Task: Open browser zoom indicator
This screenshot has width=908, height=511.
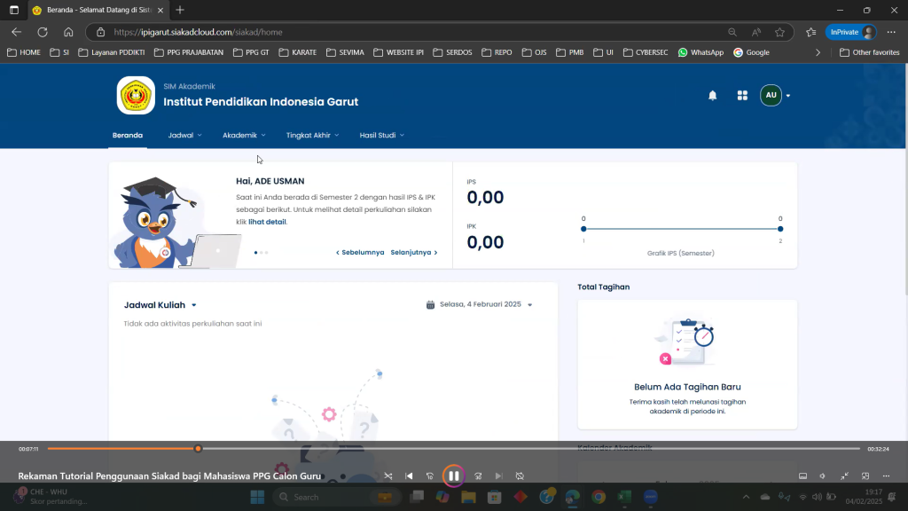Action: pyautogui.click(x=732, y=32)
